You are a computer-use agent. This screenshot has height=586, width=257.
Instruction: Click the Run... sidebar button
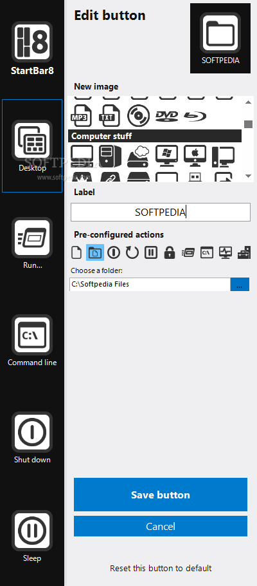point(32,238)
